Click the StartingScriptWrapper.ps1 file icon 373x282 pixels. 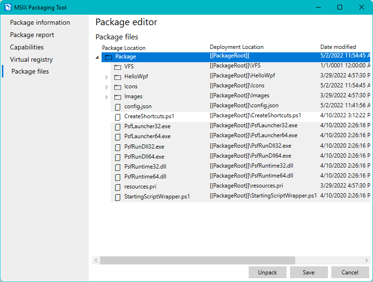pos(118,197)
